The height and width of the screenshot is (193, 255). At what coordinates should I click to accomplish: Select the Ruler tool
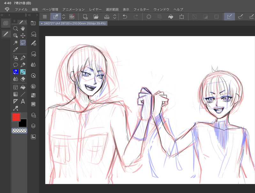pyautogui.click(x=16, y=102)
